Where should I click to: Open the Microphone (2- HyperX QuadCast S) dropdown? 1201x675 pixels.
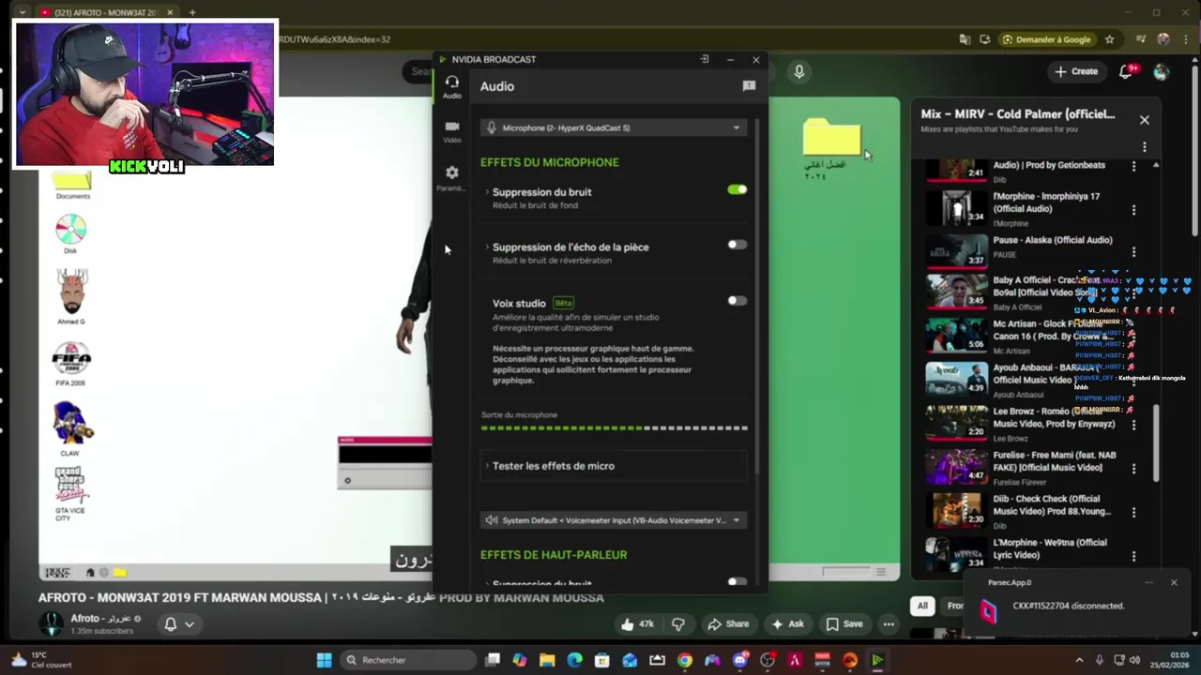(614, 127)
